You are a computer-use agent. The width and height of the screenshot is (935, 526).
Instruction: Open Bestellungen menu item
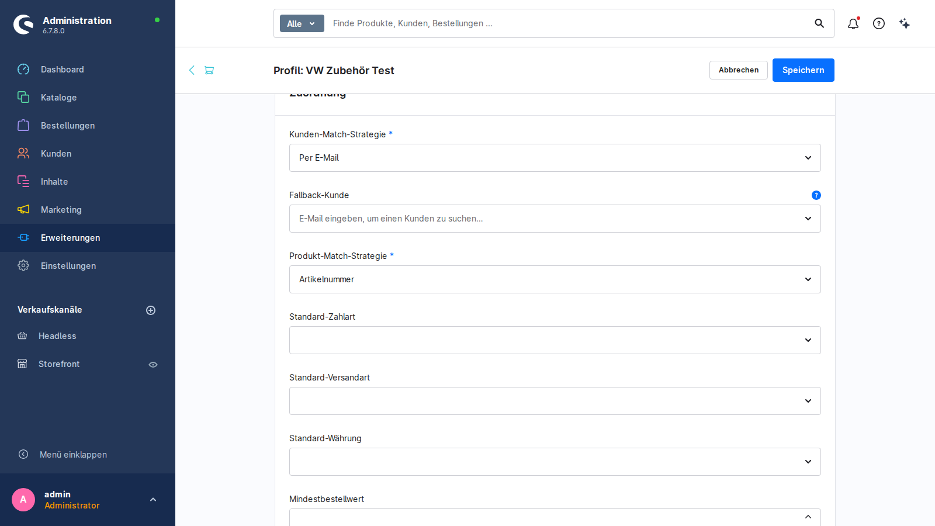88,126
